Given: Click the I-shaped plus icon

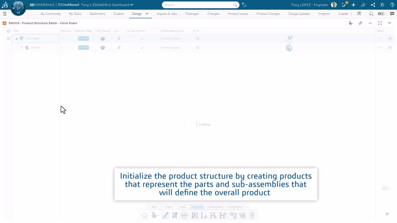Looking at the screenshot, I should coord(204,216).
